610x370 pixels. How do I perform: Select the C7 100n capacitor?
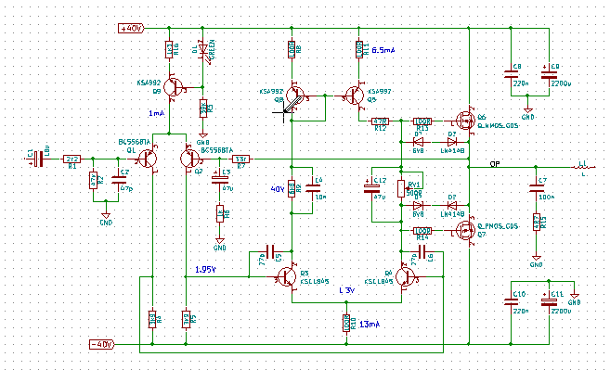(537, 188)
